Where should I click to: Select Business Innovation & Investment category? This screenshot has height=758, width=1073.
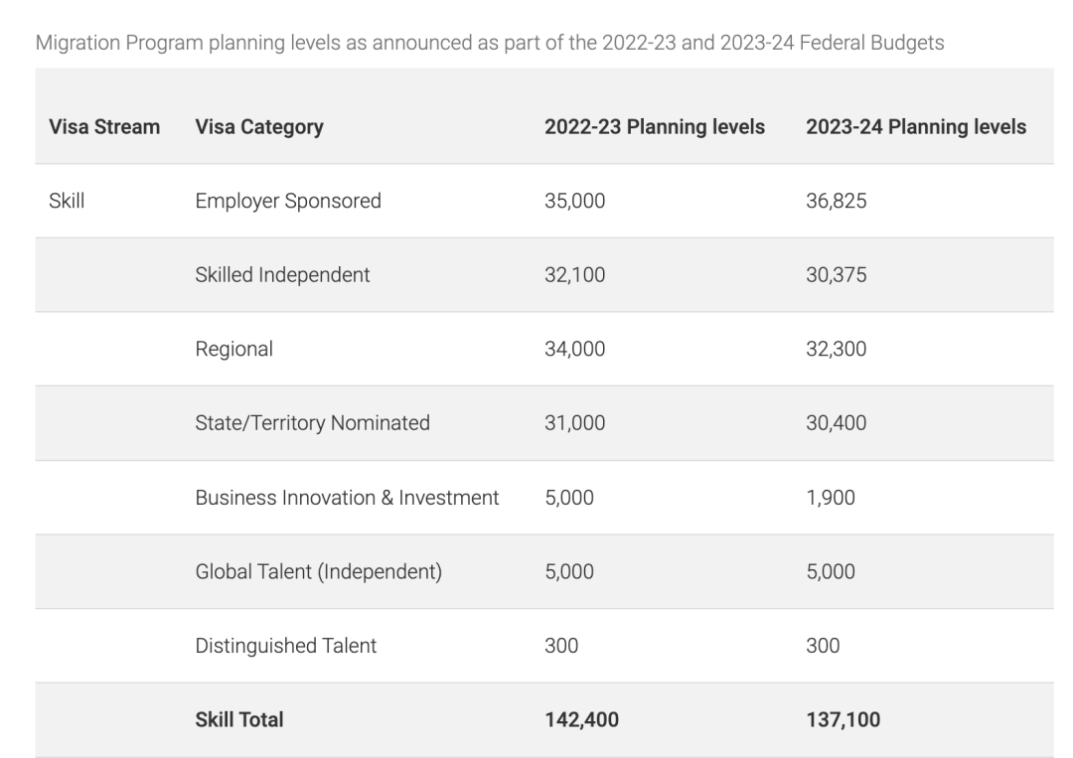pyautogui.click(x=347, y=498)
